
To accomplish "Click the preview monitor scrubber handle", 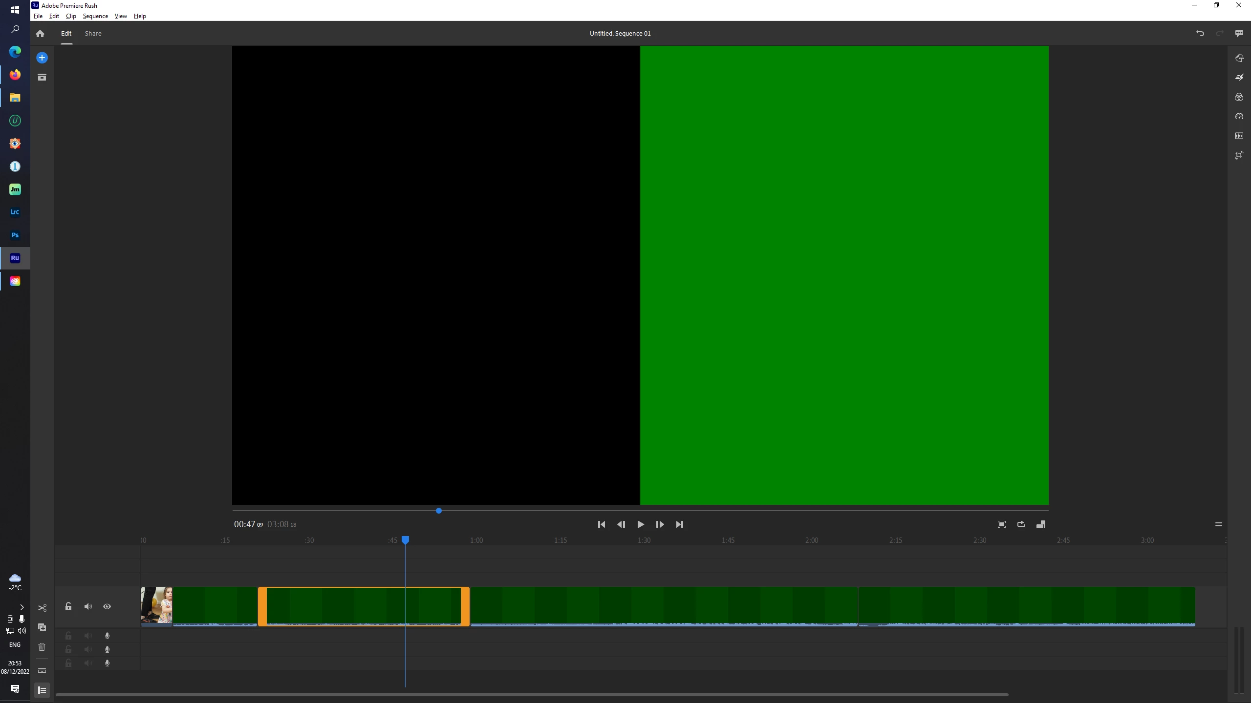I will [439, 511].
